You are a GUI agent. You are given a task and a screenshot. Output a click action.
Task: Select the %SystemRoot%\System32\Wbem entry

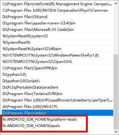click(x=57, y=49)
